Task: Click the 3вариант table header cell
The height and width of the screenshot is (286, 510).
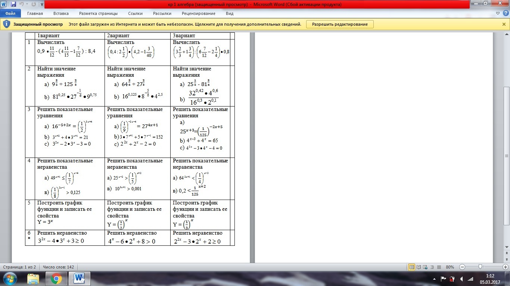Action: (200, 36)
